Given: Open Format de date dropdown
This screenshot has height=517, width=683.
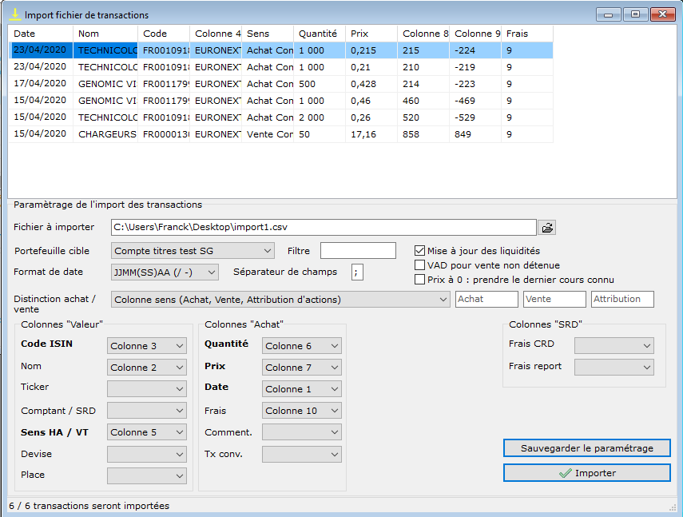Looking at the screenshot, I should [x=165, y=272].
